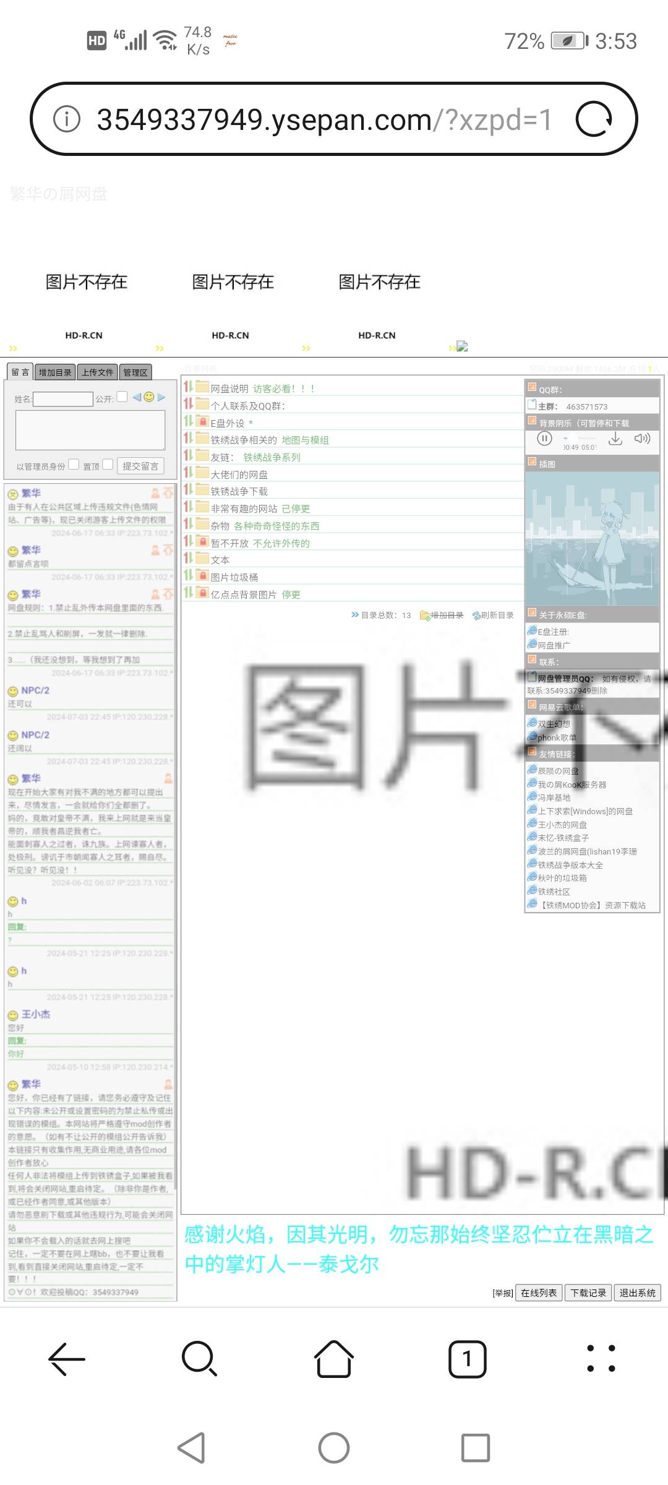
Task: Expand the 网盘说明 folder row
Action: pos(189,387)
